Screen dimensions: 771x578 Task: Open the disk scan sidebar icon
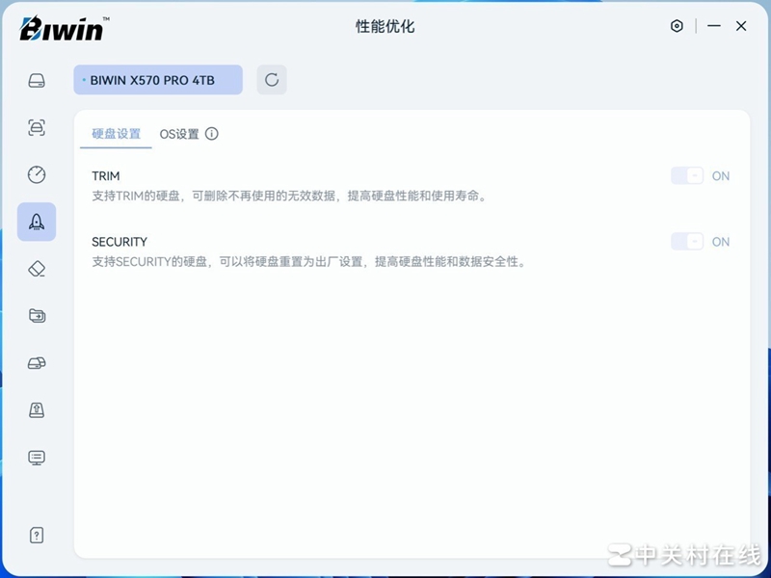[37, 127]
